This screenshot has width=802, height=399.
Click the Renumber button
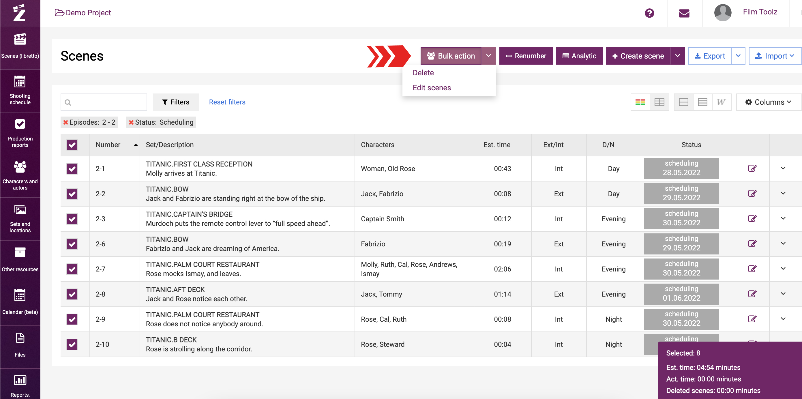click(x=526, y=56)
